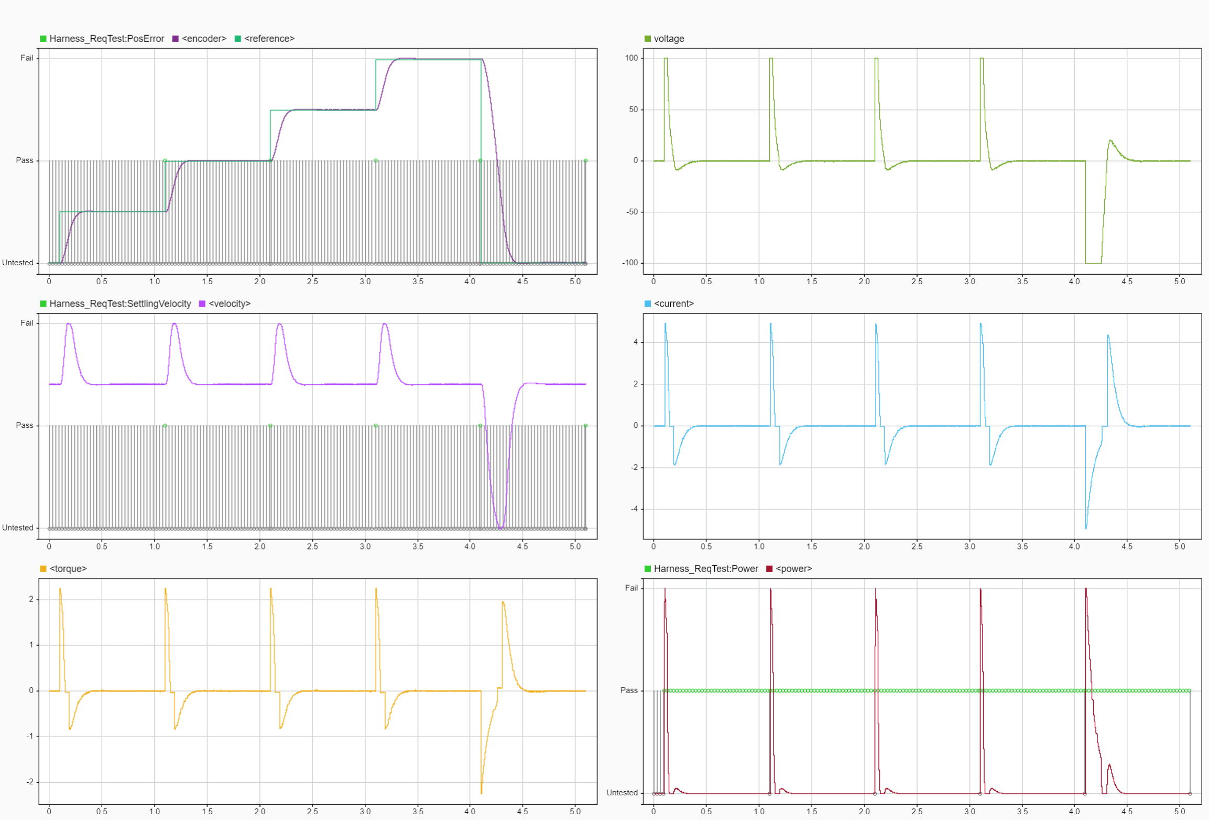Click the green PosError legend swatch
The width and height of the screenshot is (1209, 820).
(43, 39)
